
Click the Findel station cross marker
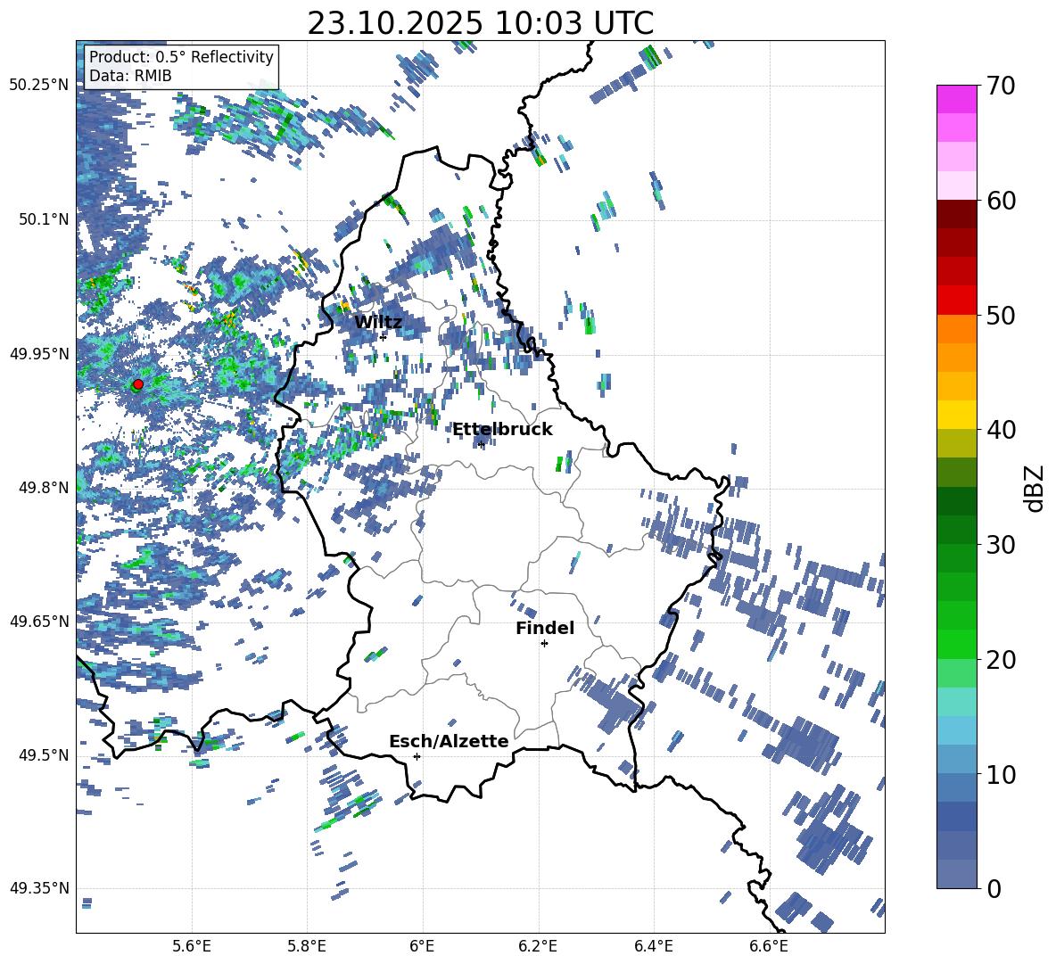point(544,643)
